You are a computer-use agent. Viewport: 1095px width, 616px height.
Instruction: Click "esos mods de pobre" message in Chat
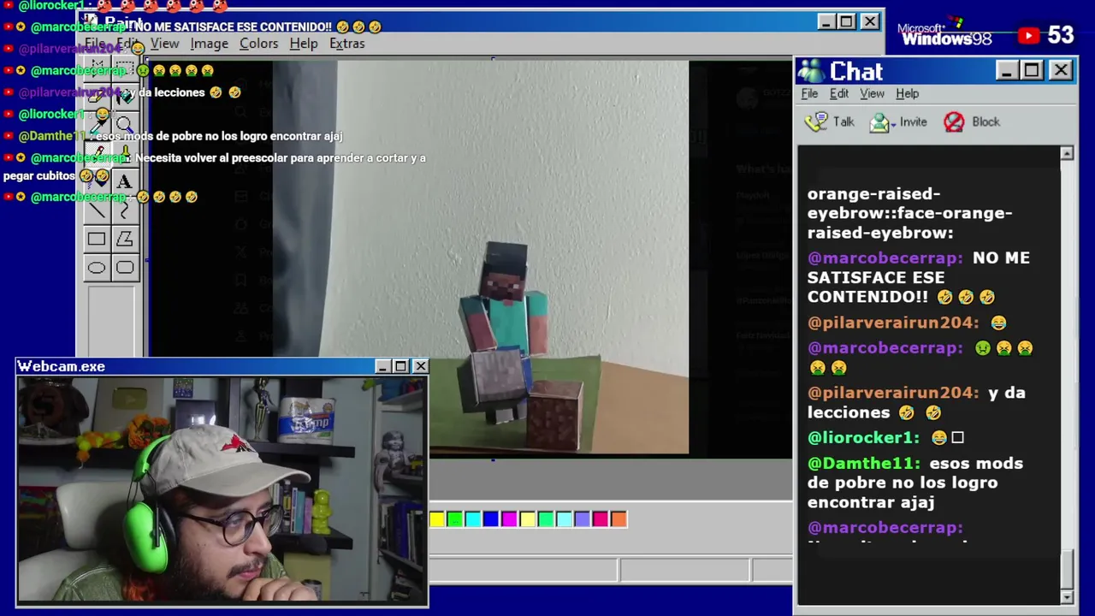[x=914, y=483]
